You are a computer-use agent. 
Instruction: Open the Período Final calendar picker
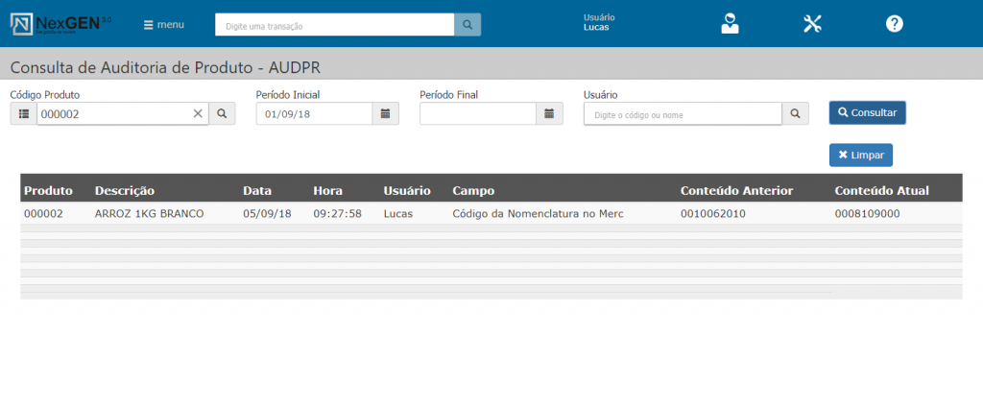[549, 114]
